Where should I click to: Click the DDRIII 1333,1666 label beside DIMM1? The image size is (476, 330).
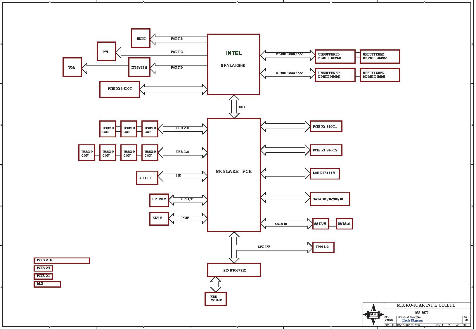click(x=290, y=54)
